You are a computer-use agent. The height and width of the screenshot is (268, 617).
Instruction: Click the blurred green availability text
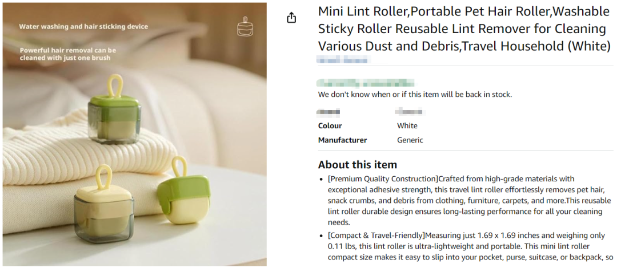point(366,83)
